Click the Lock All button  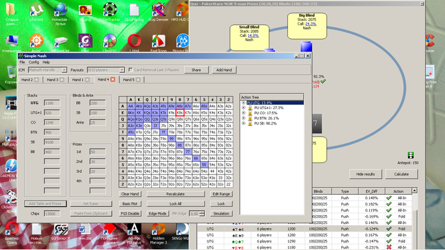coord(175,204)
